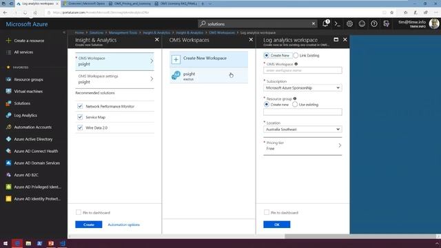Click OMS Workspace info icon
The width and height of the screenshot is (441, 248).
(x=296, y=64)
